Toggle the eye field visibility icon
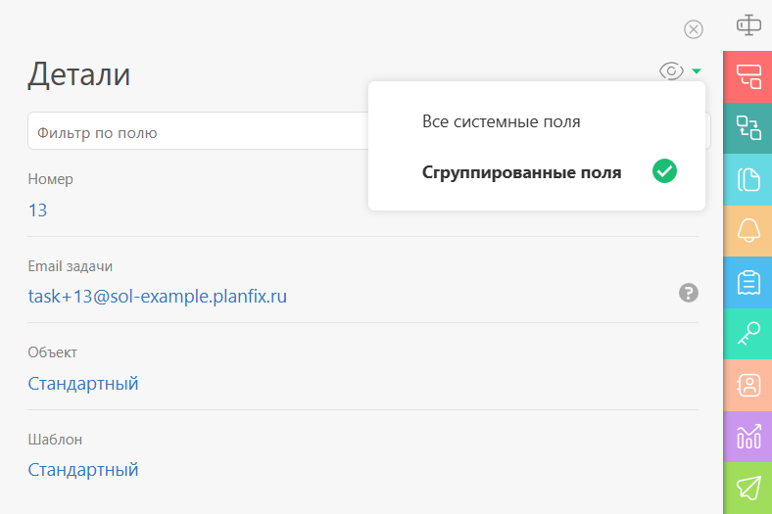 coord(671,70)
